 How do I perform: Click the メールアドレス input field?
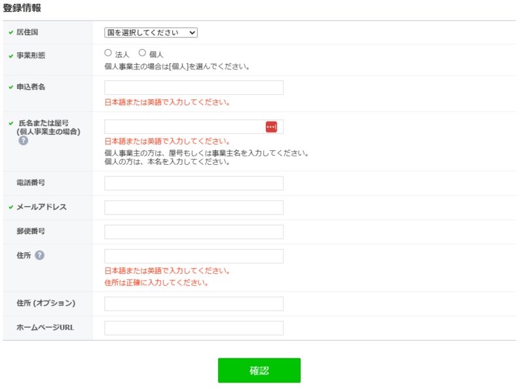click(x=193, y=208)
